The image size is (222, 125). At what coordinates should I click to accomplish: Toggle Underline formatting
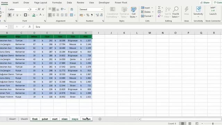coord(17,15)
